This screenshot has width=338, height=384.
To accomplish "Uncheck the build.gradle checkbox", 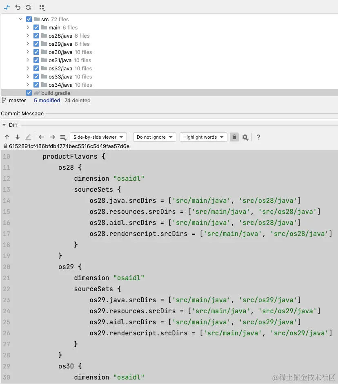I will (x=29, y=93).
